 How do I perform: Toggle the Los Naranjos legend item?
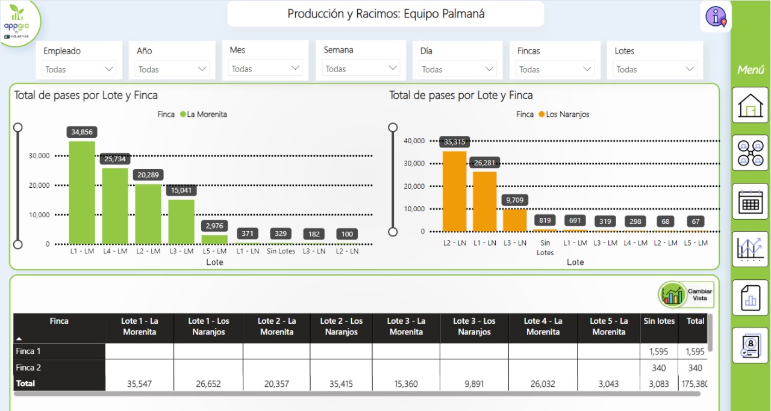(x=567, y=114)
